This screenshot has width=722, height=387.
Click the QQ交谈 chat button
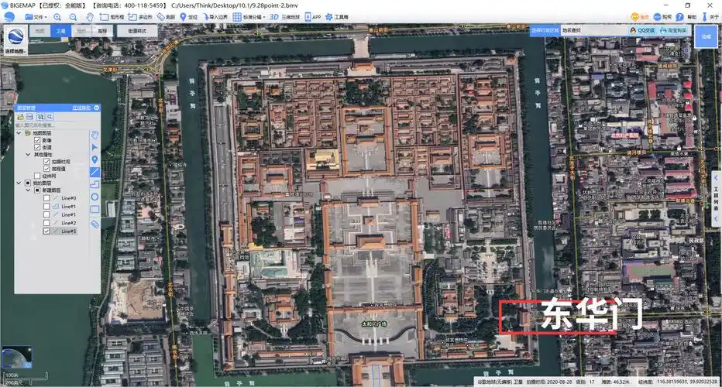pyautogui.click(x=642, y=30)
